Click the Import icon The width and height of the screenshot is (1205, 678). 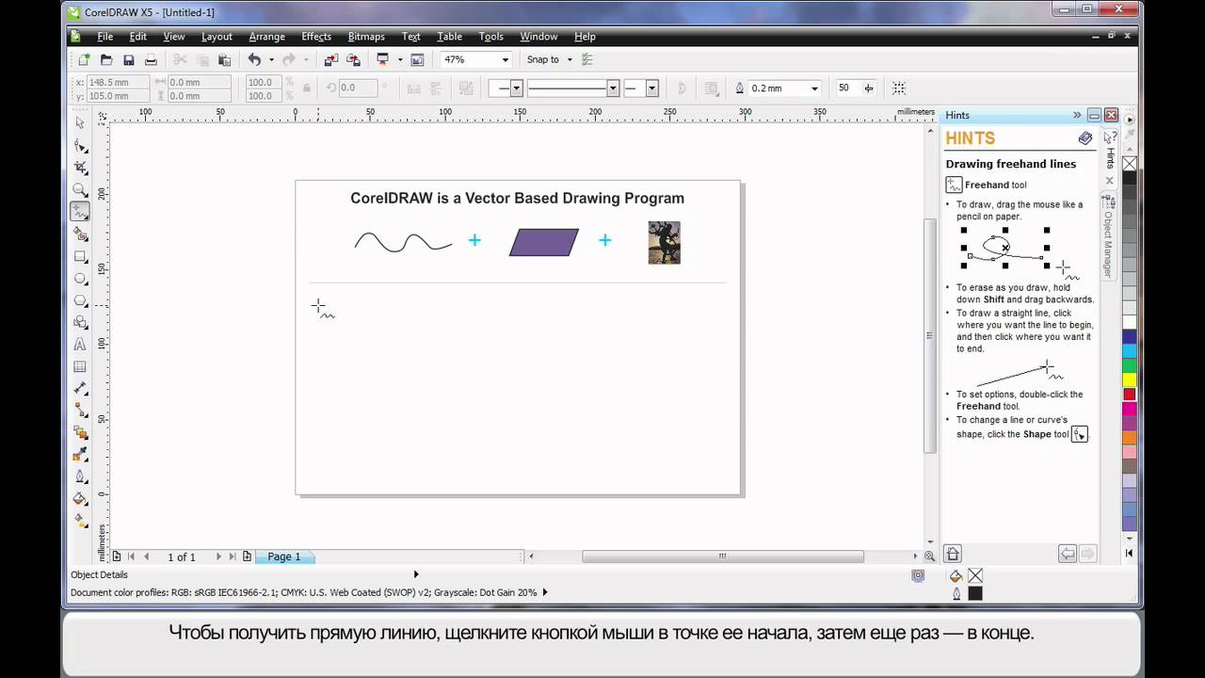(331, 59)
